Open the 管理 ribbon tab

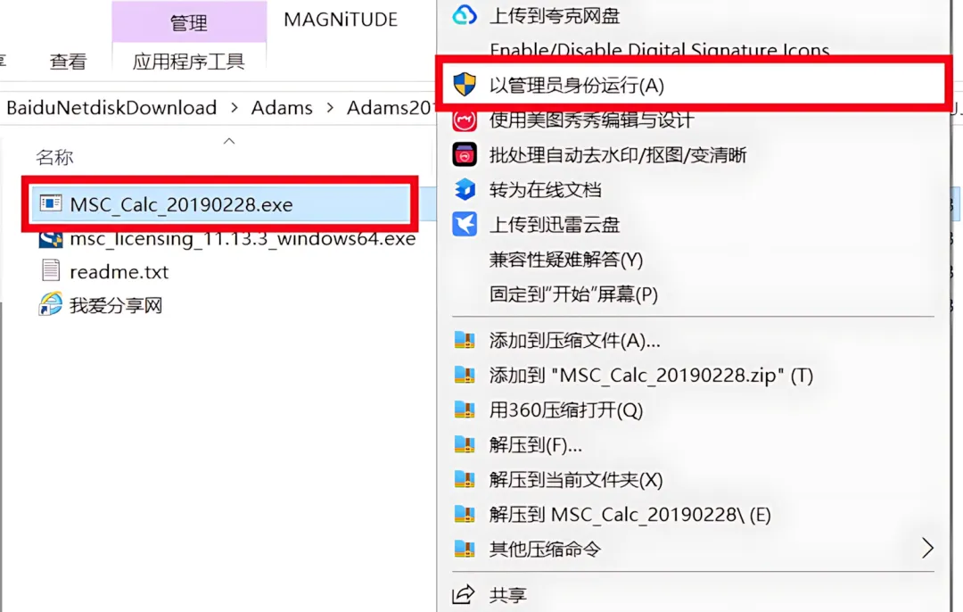[189, 22]
